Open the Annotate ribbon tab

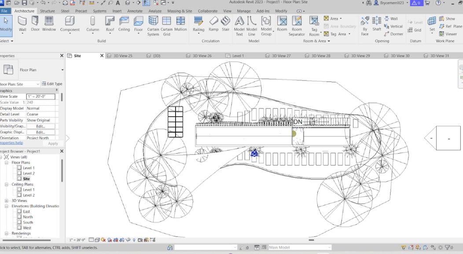tap(135, 11)
